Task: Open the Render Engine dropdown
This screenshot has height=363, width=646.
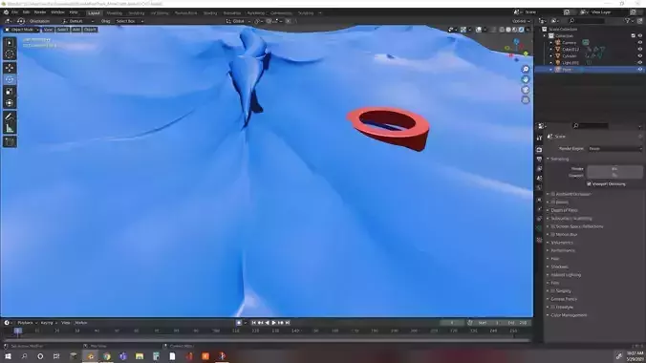Action: [614, 148]
